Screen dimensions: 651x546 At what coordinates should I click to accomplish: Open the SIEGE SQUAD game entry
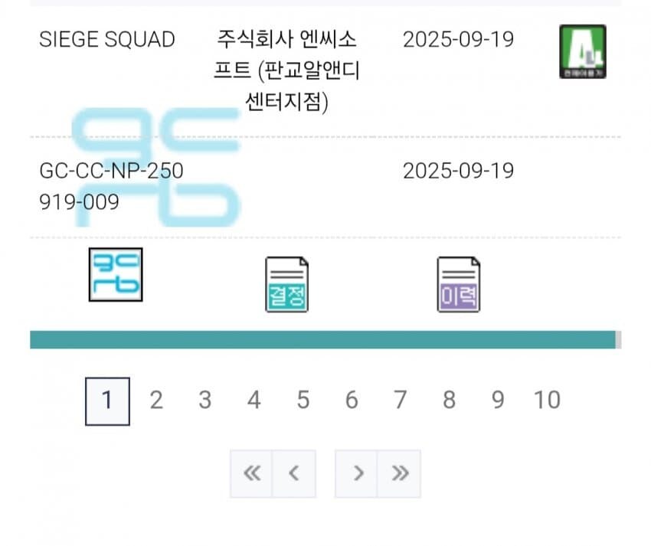click(107, 40)
